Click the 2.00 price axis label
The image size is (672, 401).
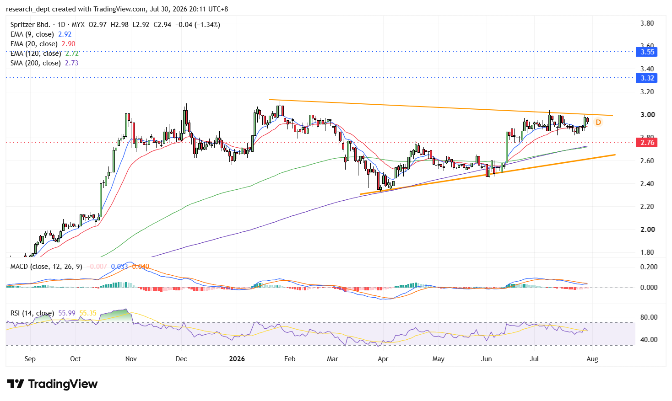click(647, 230)
